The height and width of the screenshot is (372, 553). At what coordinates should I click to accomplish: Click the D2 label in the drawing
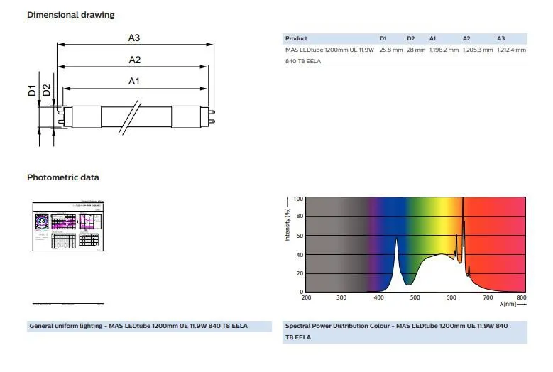click(47, 90)
